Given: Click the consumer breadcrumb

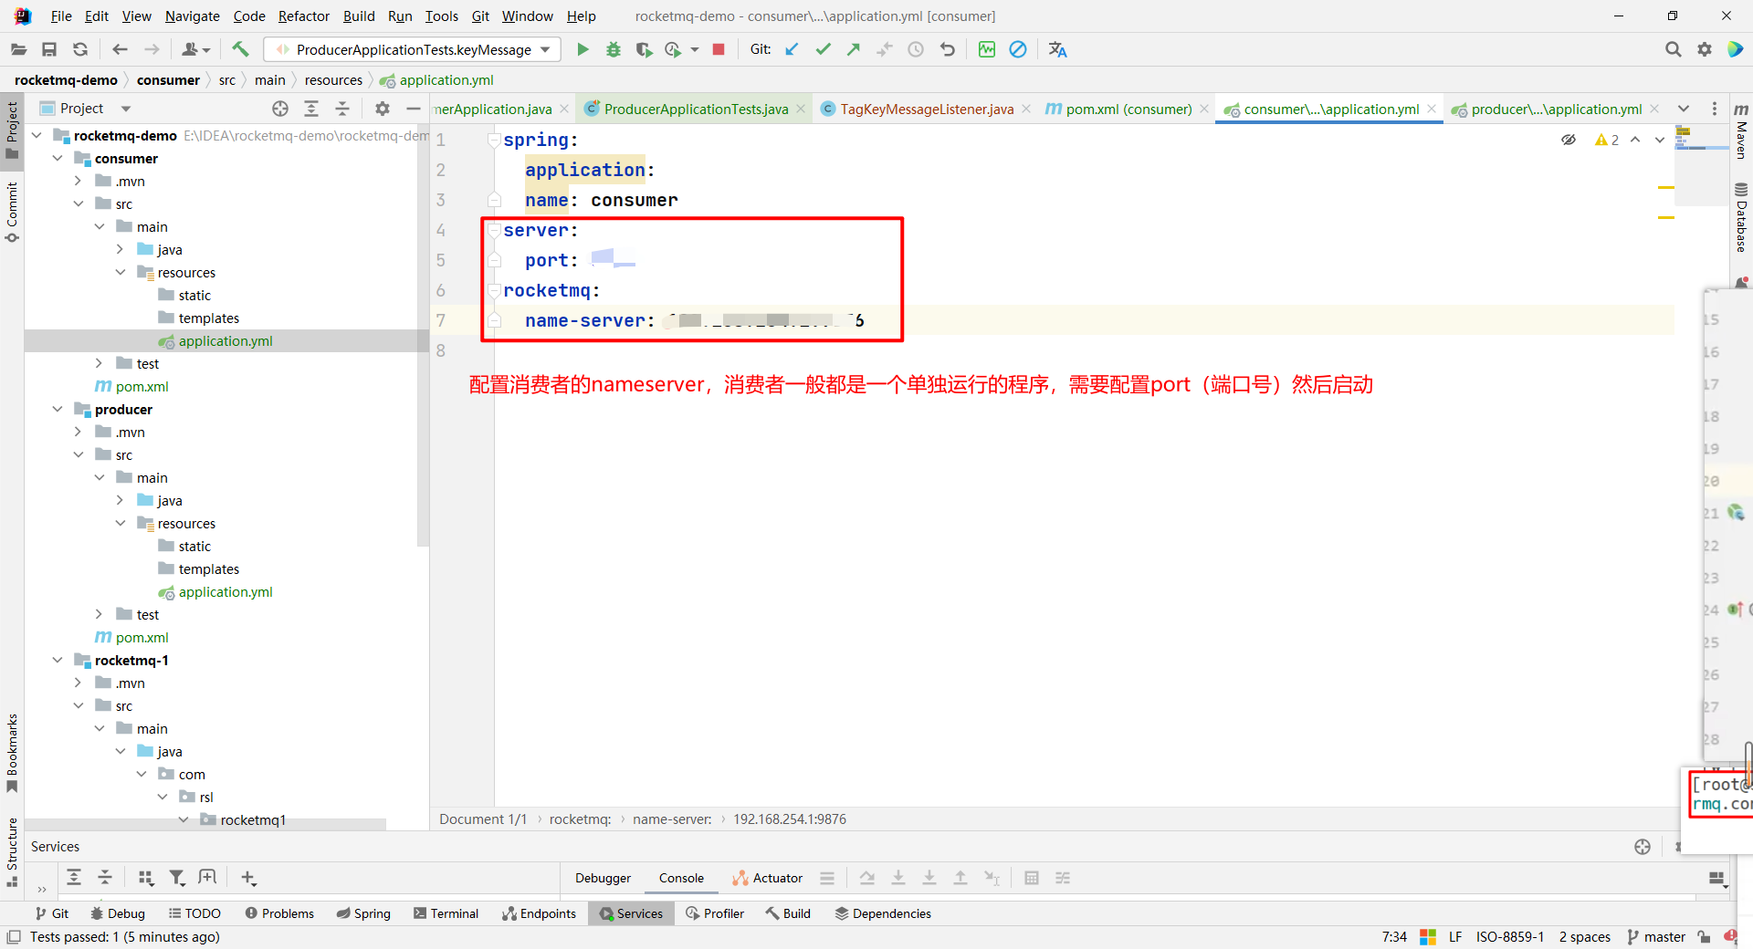Looking at the screenshot, I should [x=168, y=80].
